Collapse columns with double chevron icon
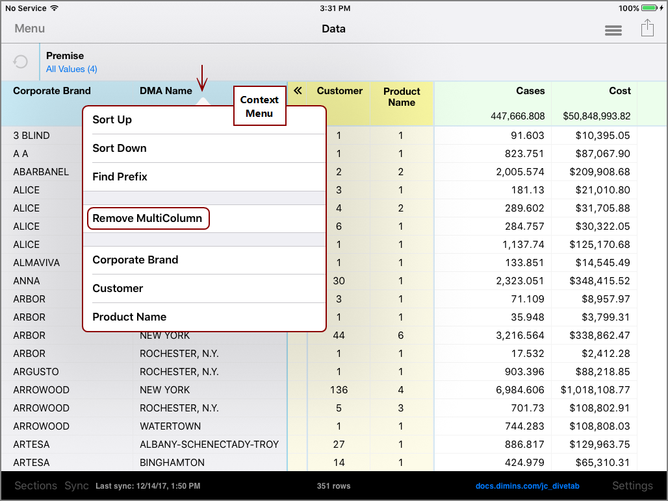Screen dimensions: 668x501 [x=298, y=91]
